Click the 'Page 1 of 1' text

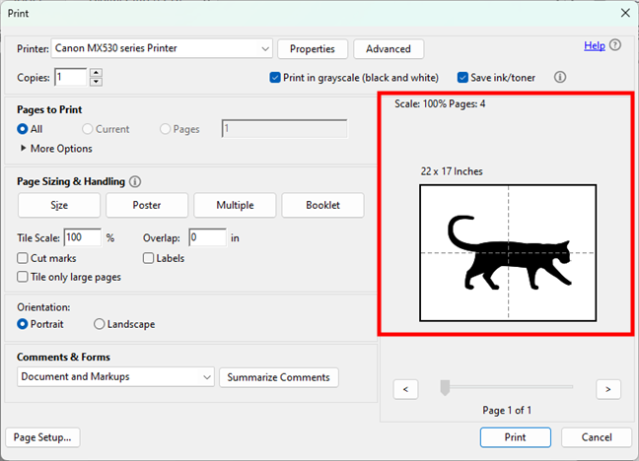pyautogui.click(x=507, y=410)
